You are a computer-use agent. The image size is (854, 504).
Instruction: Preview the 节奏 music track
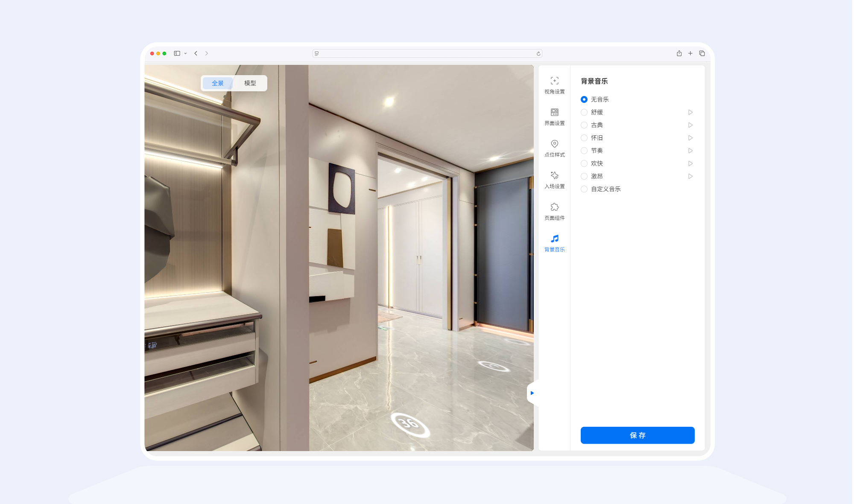pyautogui.click(x=690, y=151)
